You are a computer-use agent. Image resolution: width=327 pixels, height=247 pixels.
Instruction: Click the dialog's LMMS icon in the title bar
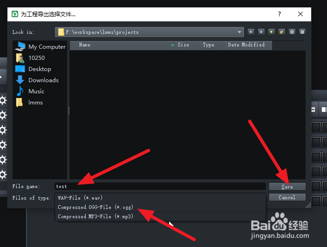(x=15, y=14)
